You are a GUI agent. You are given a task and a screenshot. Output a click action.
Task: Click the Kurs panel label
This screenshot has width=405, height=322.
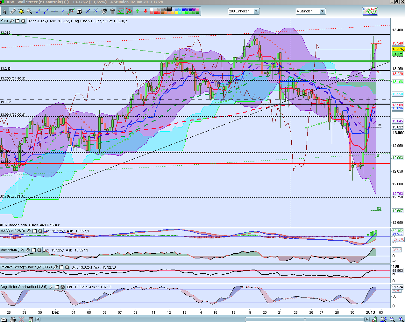4,21
